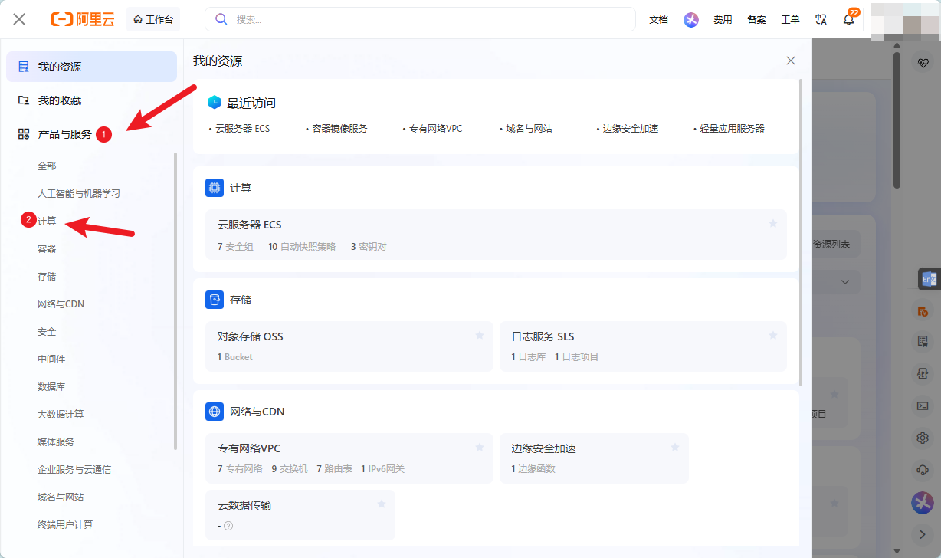Choose 企业服务与云通信 category
Screen dimensions: 941x558
point(74,469)
